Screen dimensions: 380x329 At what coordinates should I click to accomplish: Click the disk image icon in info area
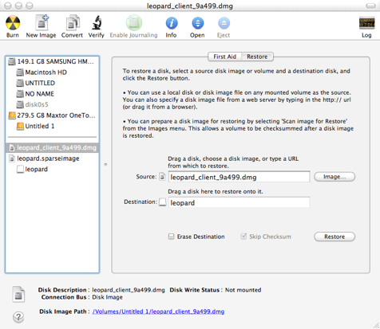click(18, 294)
